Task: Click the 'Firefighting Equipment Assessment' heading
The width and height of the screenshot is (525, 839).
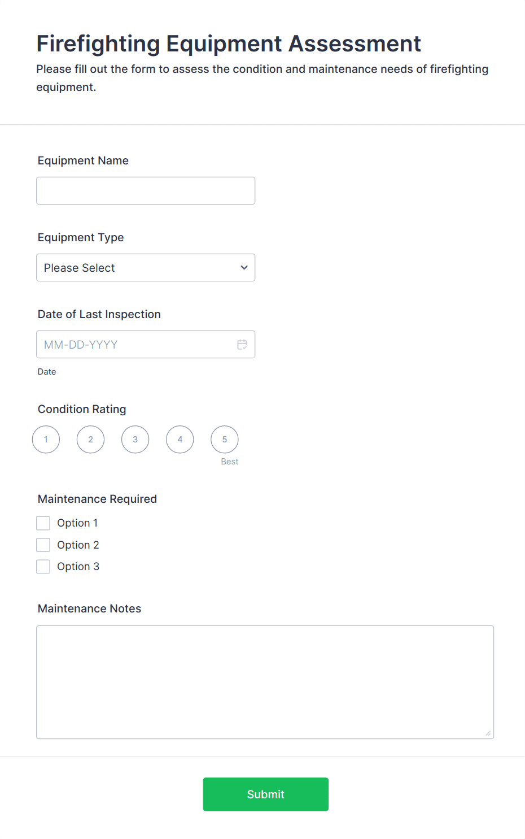Action: [x=229, y=44]
